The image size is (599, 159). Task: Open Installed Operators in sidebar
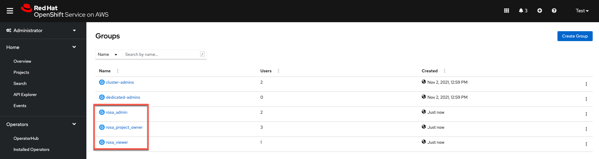(31, 149)
